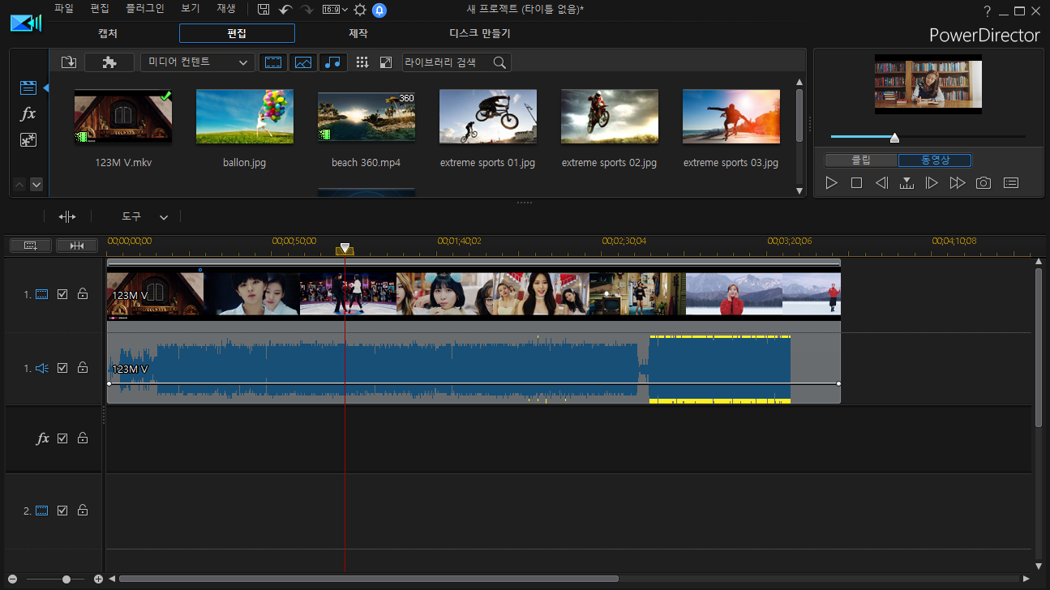
Task: Stop the preview playback
Action: tap(856, 183)
